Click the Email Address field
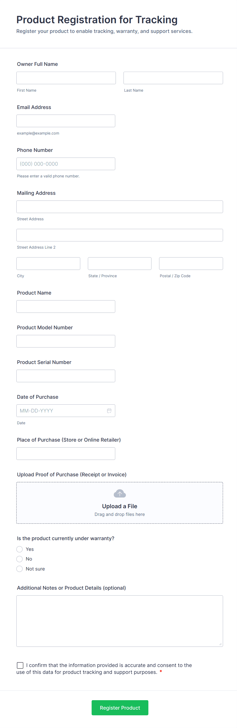 click(x=66, y=121)
